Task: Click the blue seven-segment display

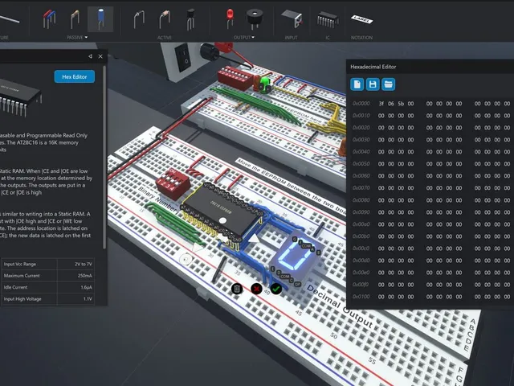Action: pyautogui.click(x=295, y=259)
